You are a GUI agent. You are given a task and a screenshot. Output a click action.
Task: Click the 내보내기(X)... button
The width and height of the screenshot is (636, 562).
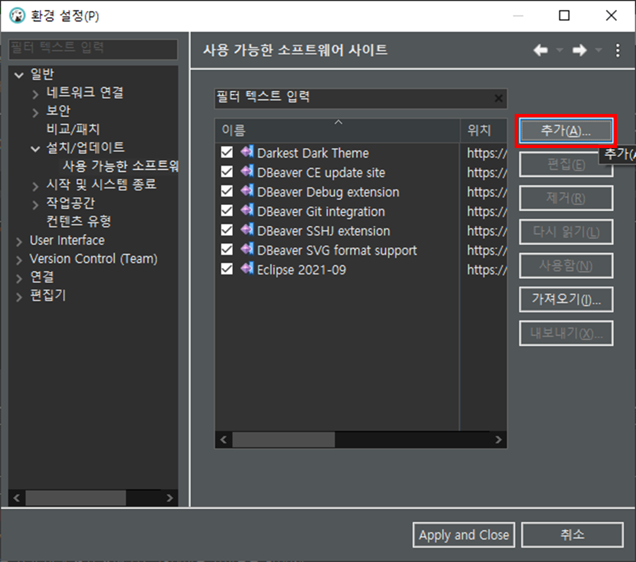[566, 333]
